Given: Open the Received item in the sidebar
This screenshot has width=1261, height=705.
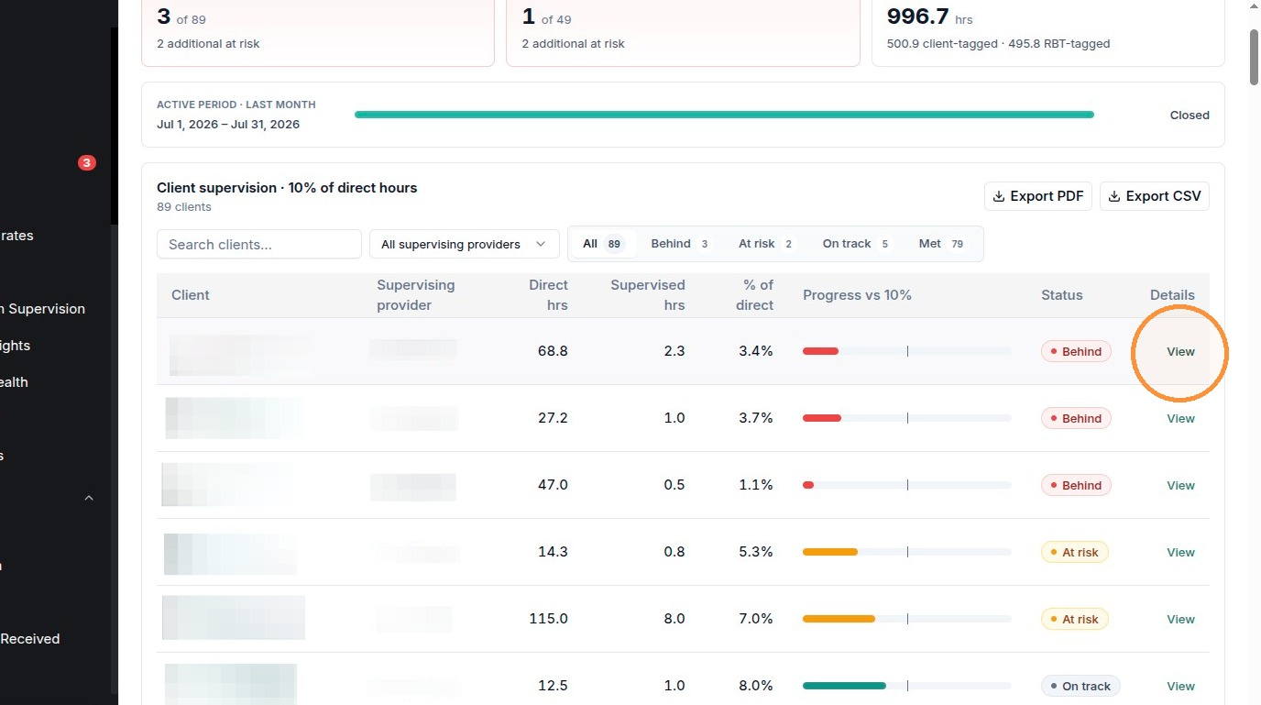Looking at the screenshot, I should tap(30, 639).
